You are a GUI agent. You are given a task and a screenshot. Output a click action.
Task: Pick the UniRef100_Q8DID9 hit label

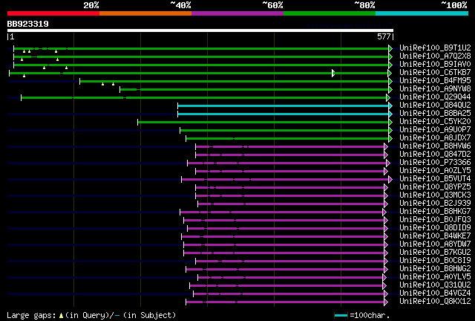[435, 228]
